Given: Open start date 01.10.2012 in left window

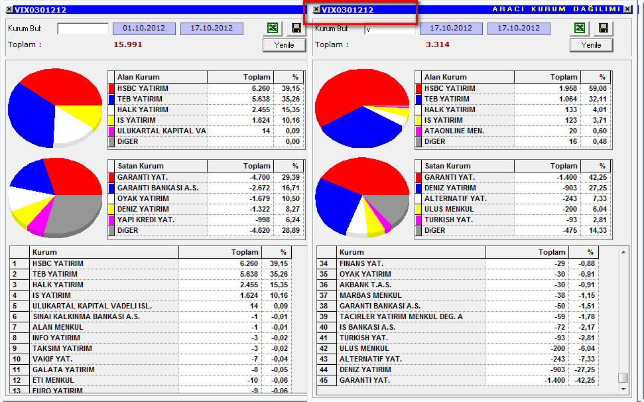Looking at the screenshot, I should 144,29.
